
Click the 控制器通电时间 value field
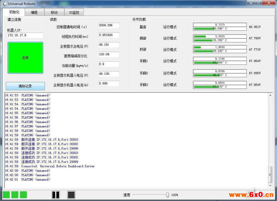(109, 25)
